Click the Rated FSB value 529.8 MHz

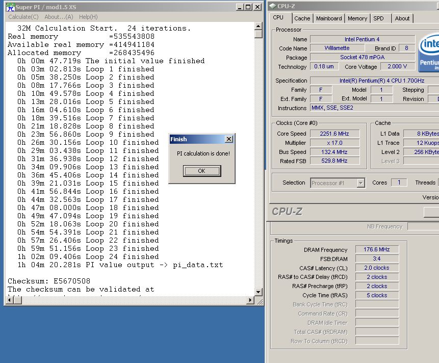(334, 161)
